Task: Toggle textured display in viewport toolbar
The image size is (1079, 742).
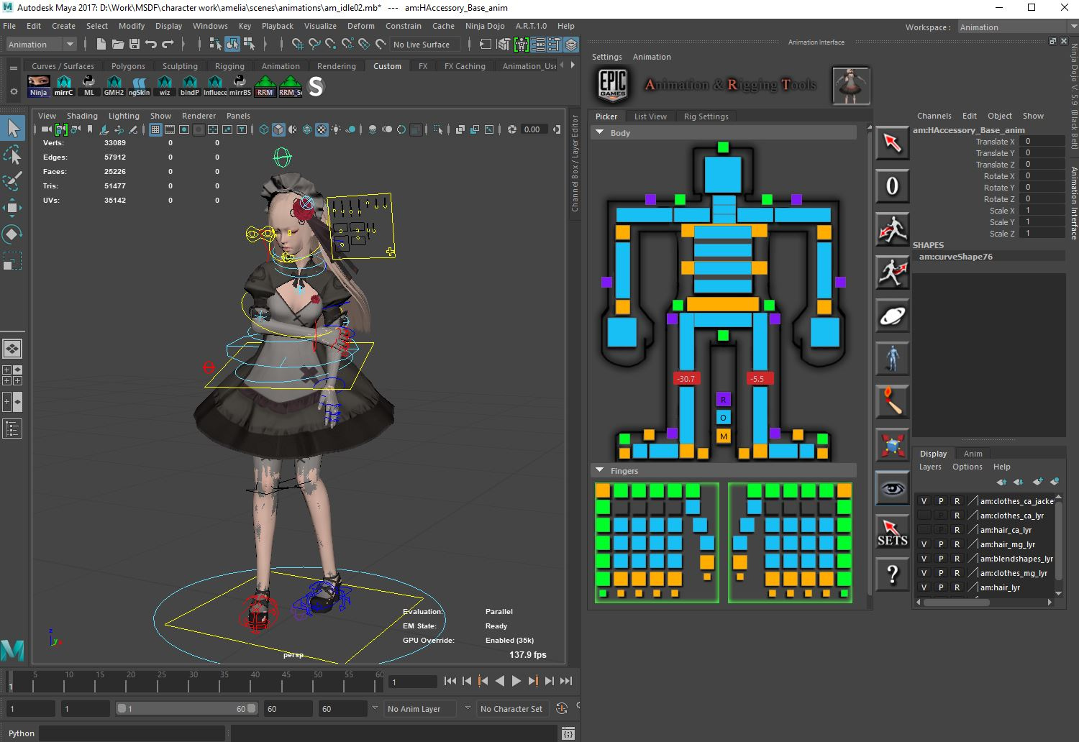Action: (x=322, y=129)
